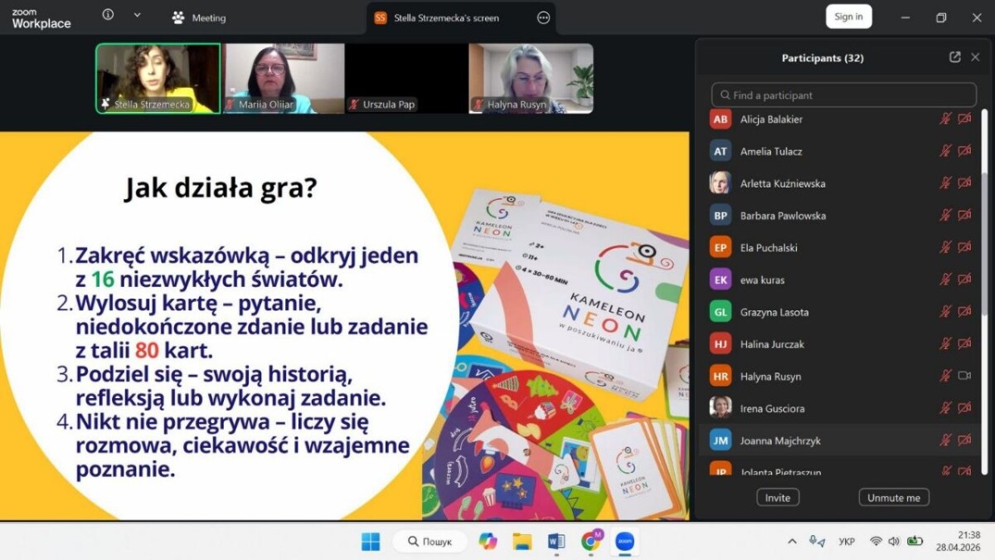The height and width of the screenshot is (560, 995).
Task: Close the Participants panel
Action: point(975,57)
